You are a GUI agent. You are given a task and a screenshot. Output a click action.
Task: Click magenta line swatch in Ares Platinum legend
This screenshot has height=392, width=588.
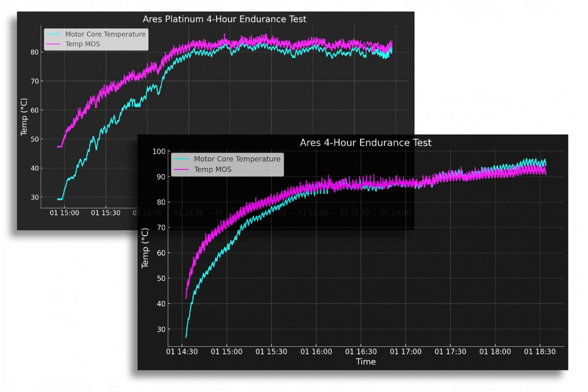53,44
